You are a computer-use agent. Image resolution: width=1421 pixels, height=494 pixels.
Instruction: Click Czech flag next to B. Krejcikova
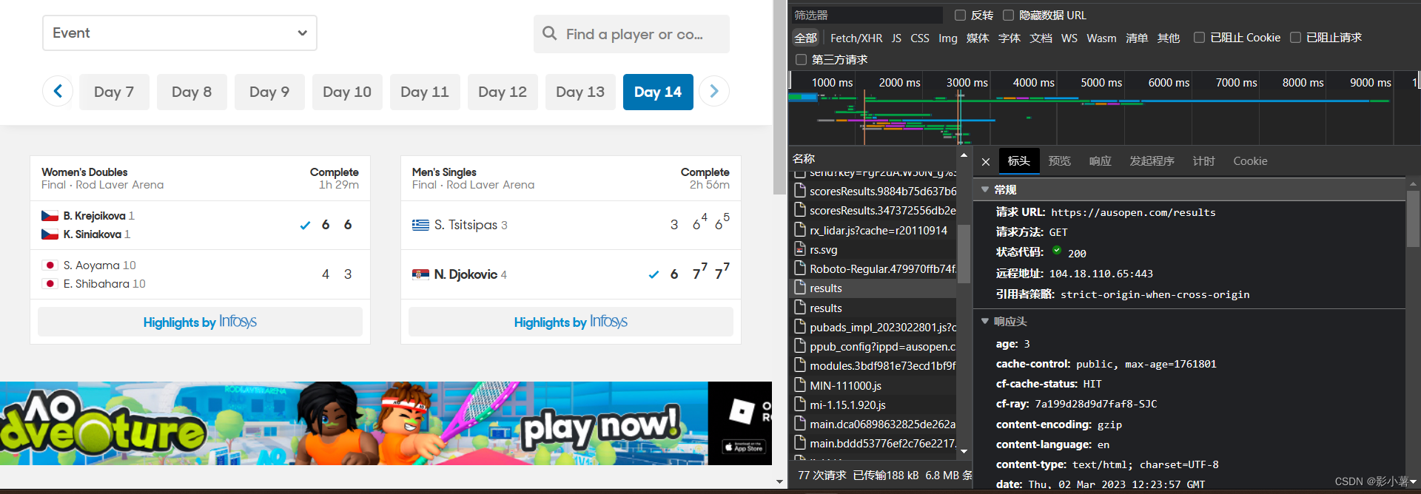click(x=50, y=216)
